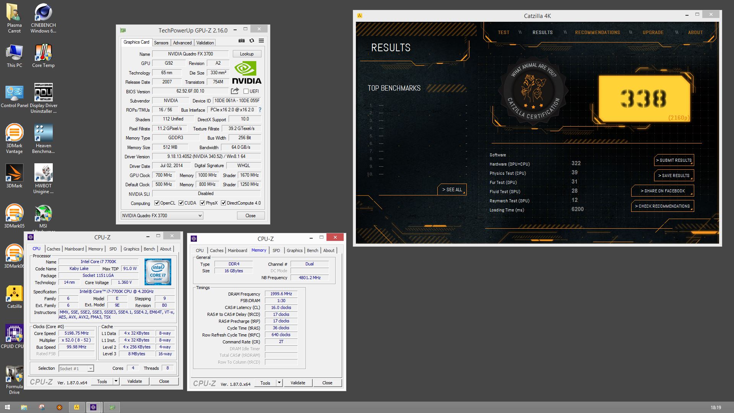Select Mainboard tab in left CPU-Z window

click(x=74, y=249)
